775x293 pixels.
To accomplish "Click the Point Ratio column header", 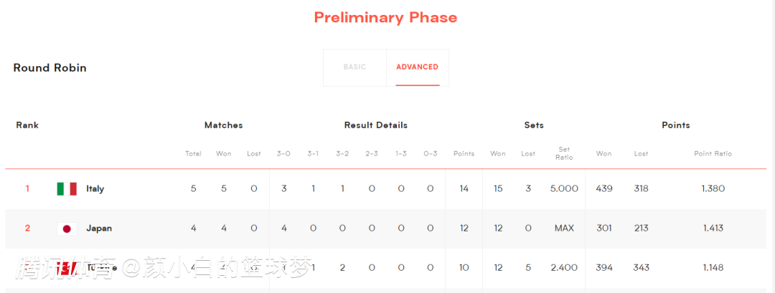I will coord(713,153).
